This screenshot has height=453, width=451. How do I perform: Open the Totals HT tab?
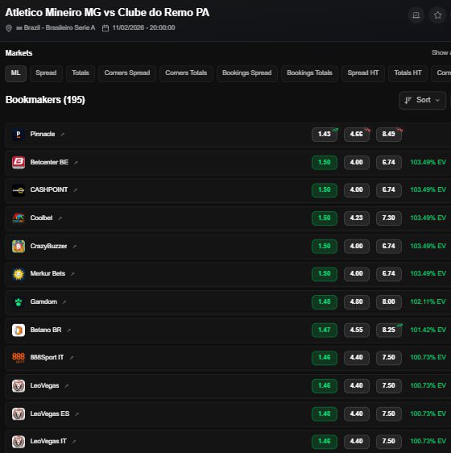click(x=408, y=73)
